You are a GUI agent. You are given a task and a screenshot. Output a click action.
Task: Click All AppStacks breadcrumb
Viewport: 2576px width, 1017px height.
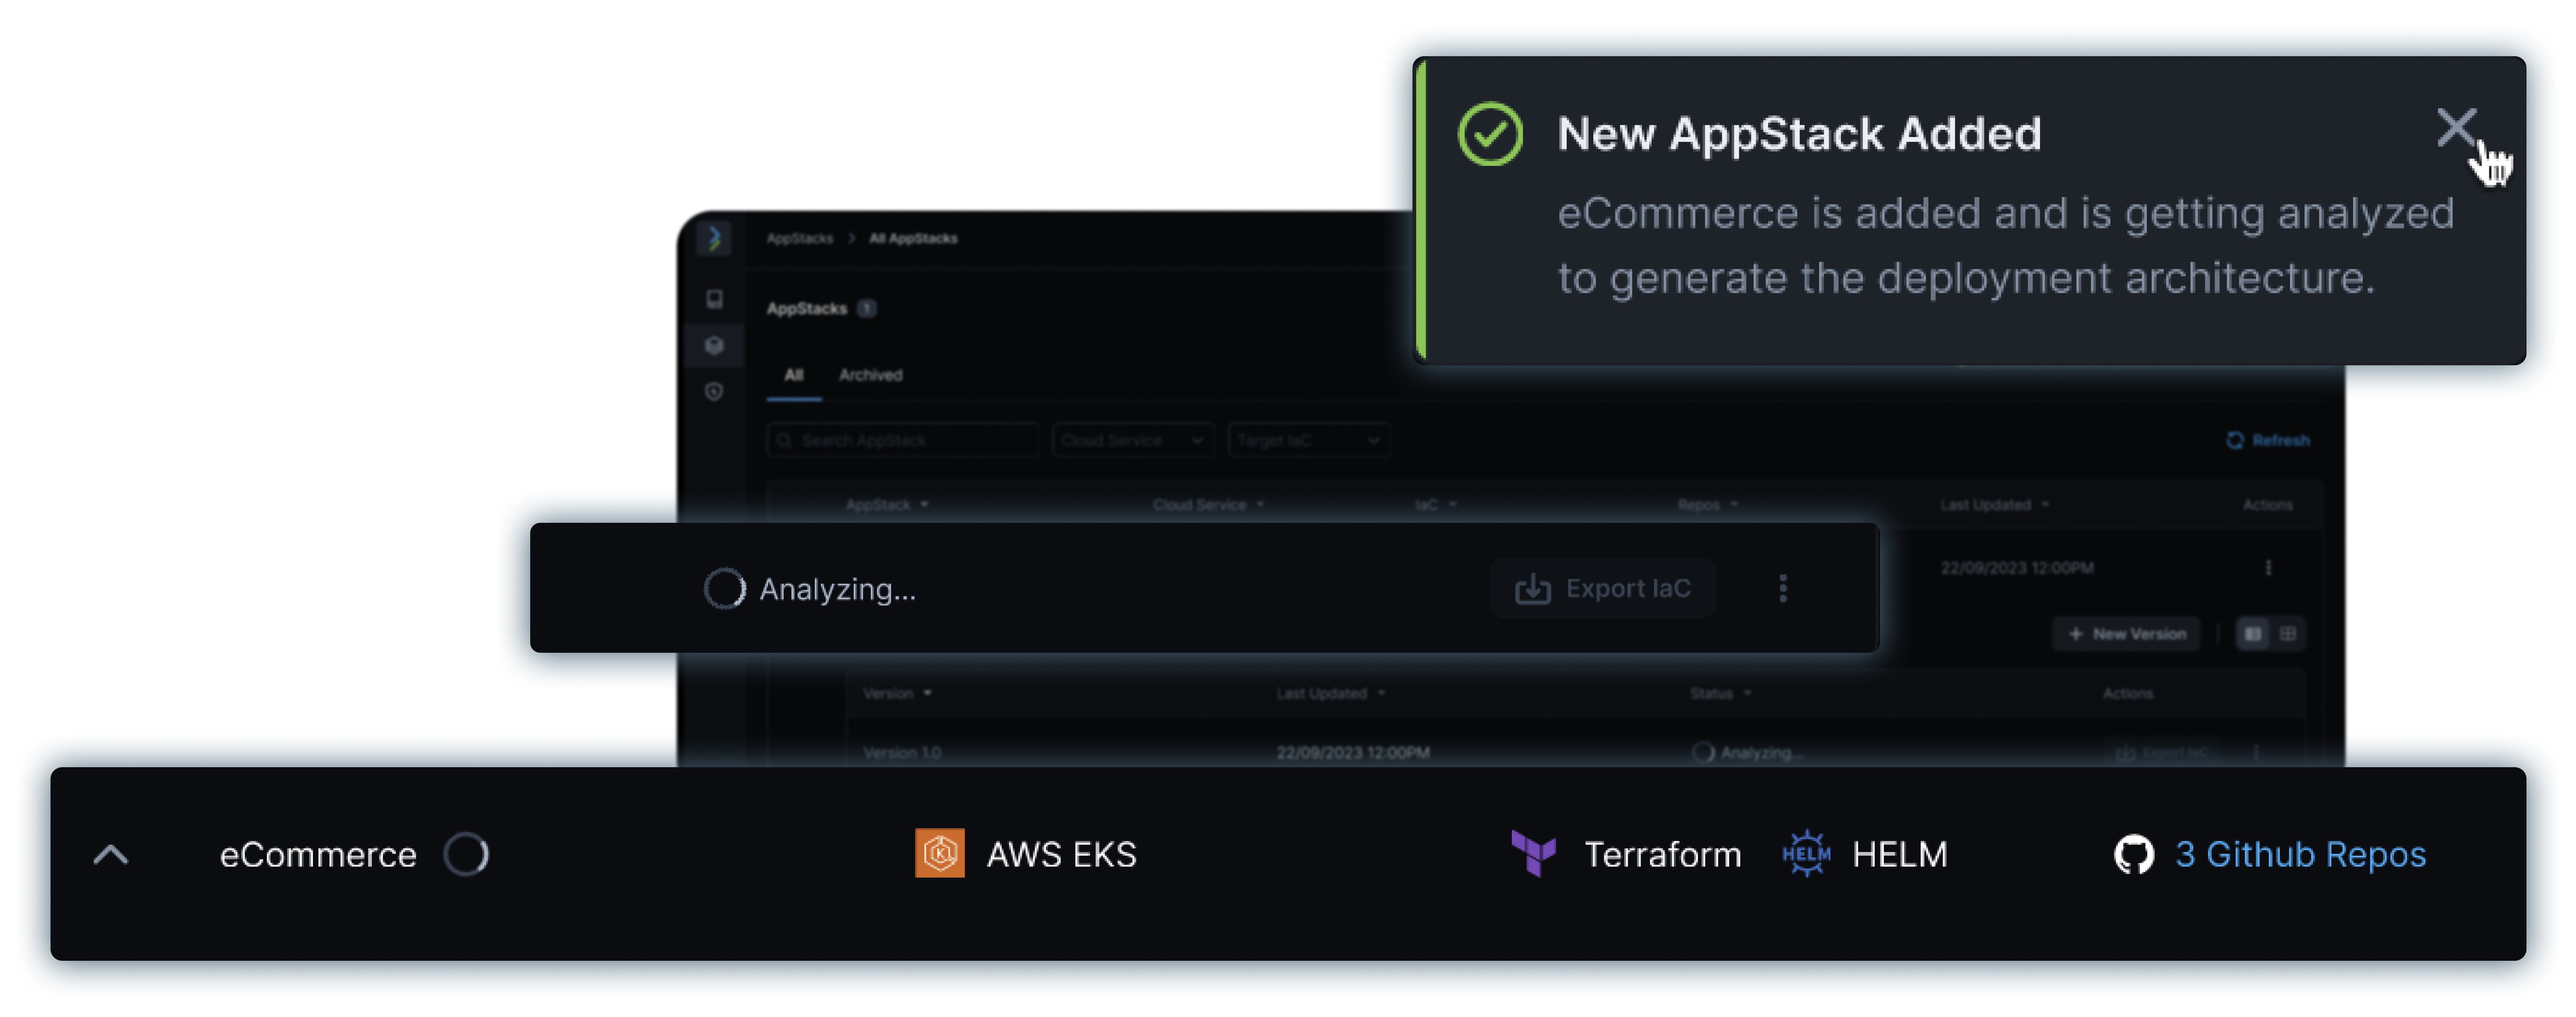pos(913,239)
